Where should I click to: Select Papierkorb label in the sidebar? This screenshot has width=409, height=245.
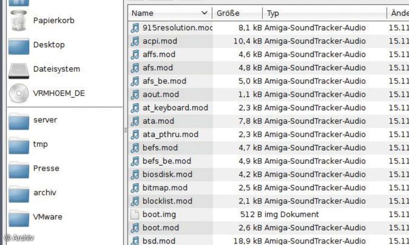coord(54,20)
